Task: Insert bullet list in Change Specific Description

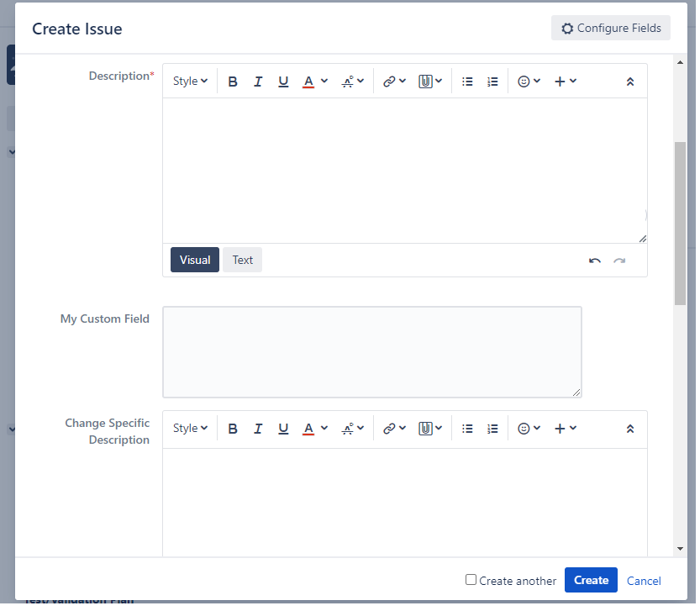Action: point(467,430)
